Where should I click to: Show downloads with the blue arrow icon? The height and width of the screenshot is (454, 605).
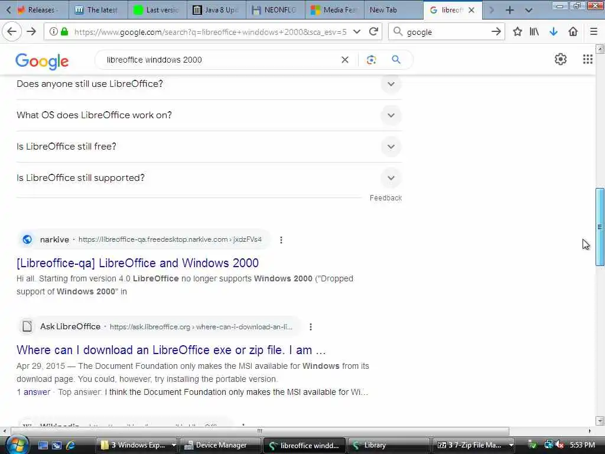click(x=553, y=32)
